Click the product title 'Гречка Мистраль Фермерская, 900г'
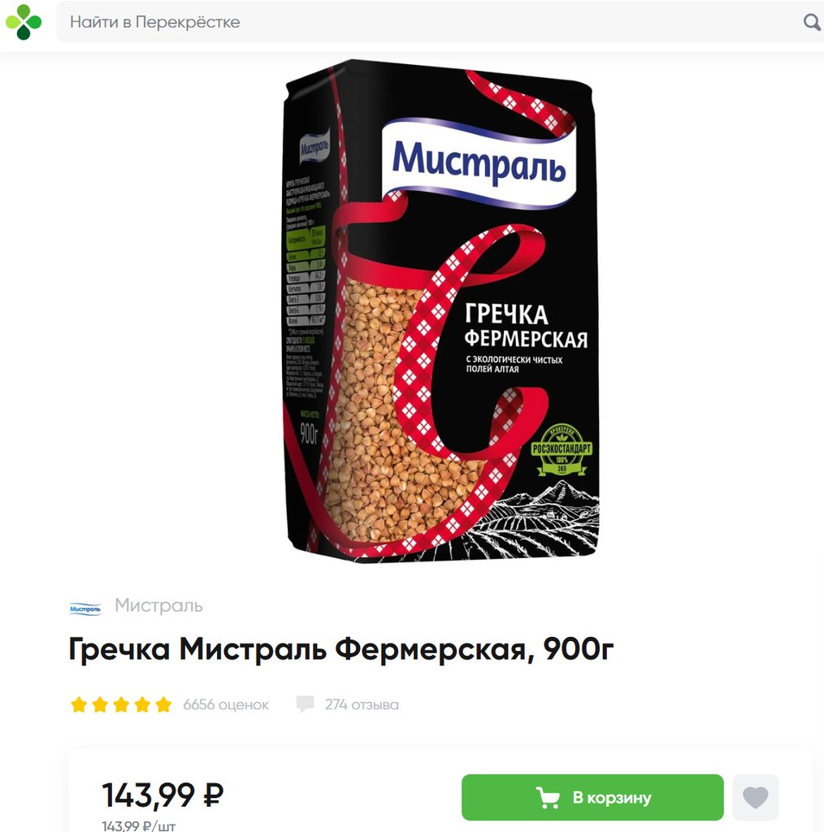Screen dimensions: 824x832 click(341, 649)
